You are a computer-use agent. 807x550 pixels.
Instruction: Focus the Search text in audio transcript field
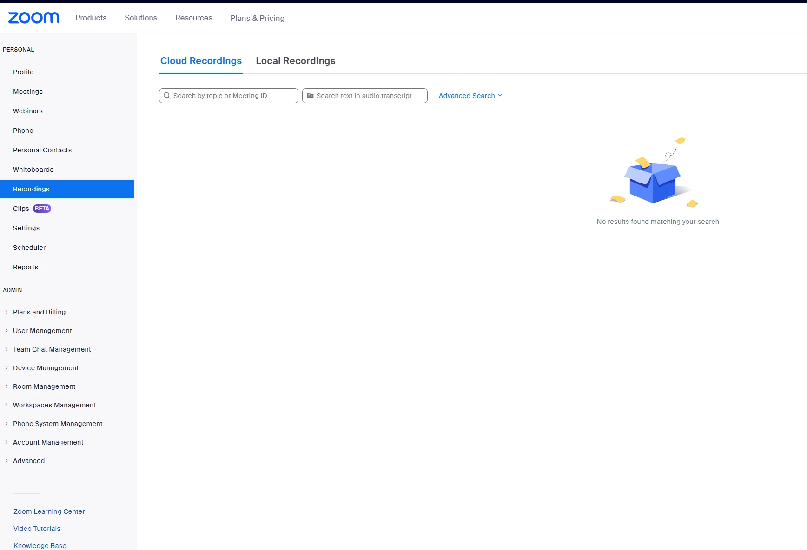365,96
